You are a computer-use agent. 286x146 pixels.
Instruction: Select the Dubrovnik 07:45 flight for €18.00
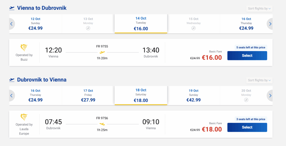click(247, 127)
